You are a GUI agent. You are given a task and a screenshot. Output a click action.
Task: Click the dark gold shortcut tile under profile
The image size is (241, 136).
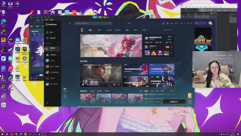point(166,53)
